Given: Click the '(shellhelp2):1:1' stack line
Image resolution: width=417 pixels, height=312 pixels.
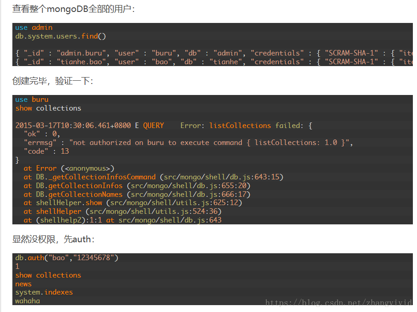Looking at the screenshot, I should point(123,220).
